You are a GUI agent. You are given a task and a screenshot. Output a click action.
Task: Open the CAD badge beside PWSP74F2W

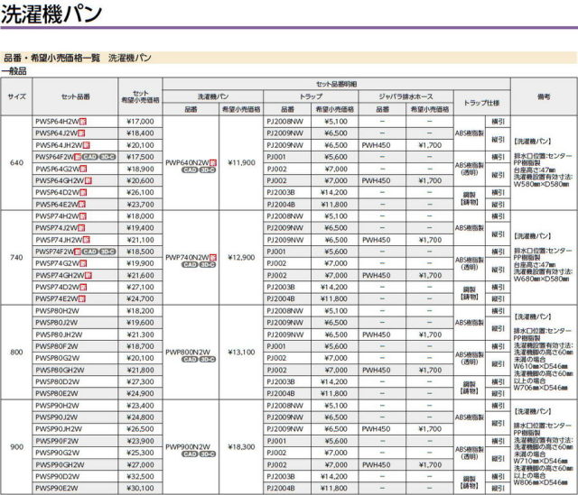click(89, 252)
